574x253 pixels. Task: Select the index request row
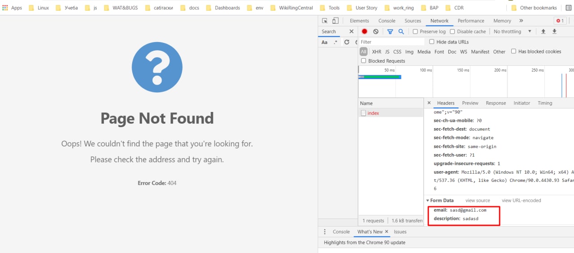pyautogui.click(x=391, y=113)
